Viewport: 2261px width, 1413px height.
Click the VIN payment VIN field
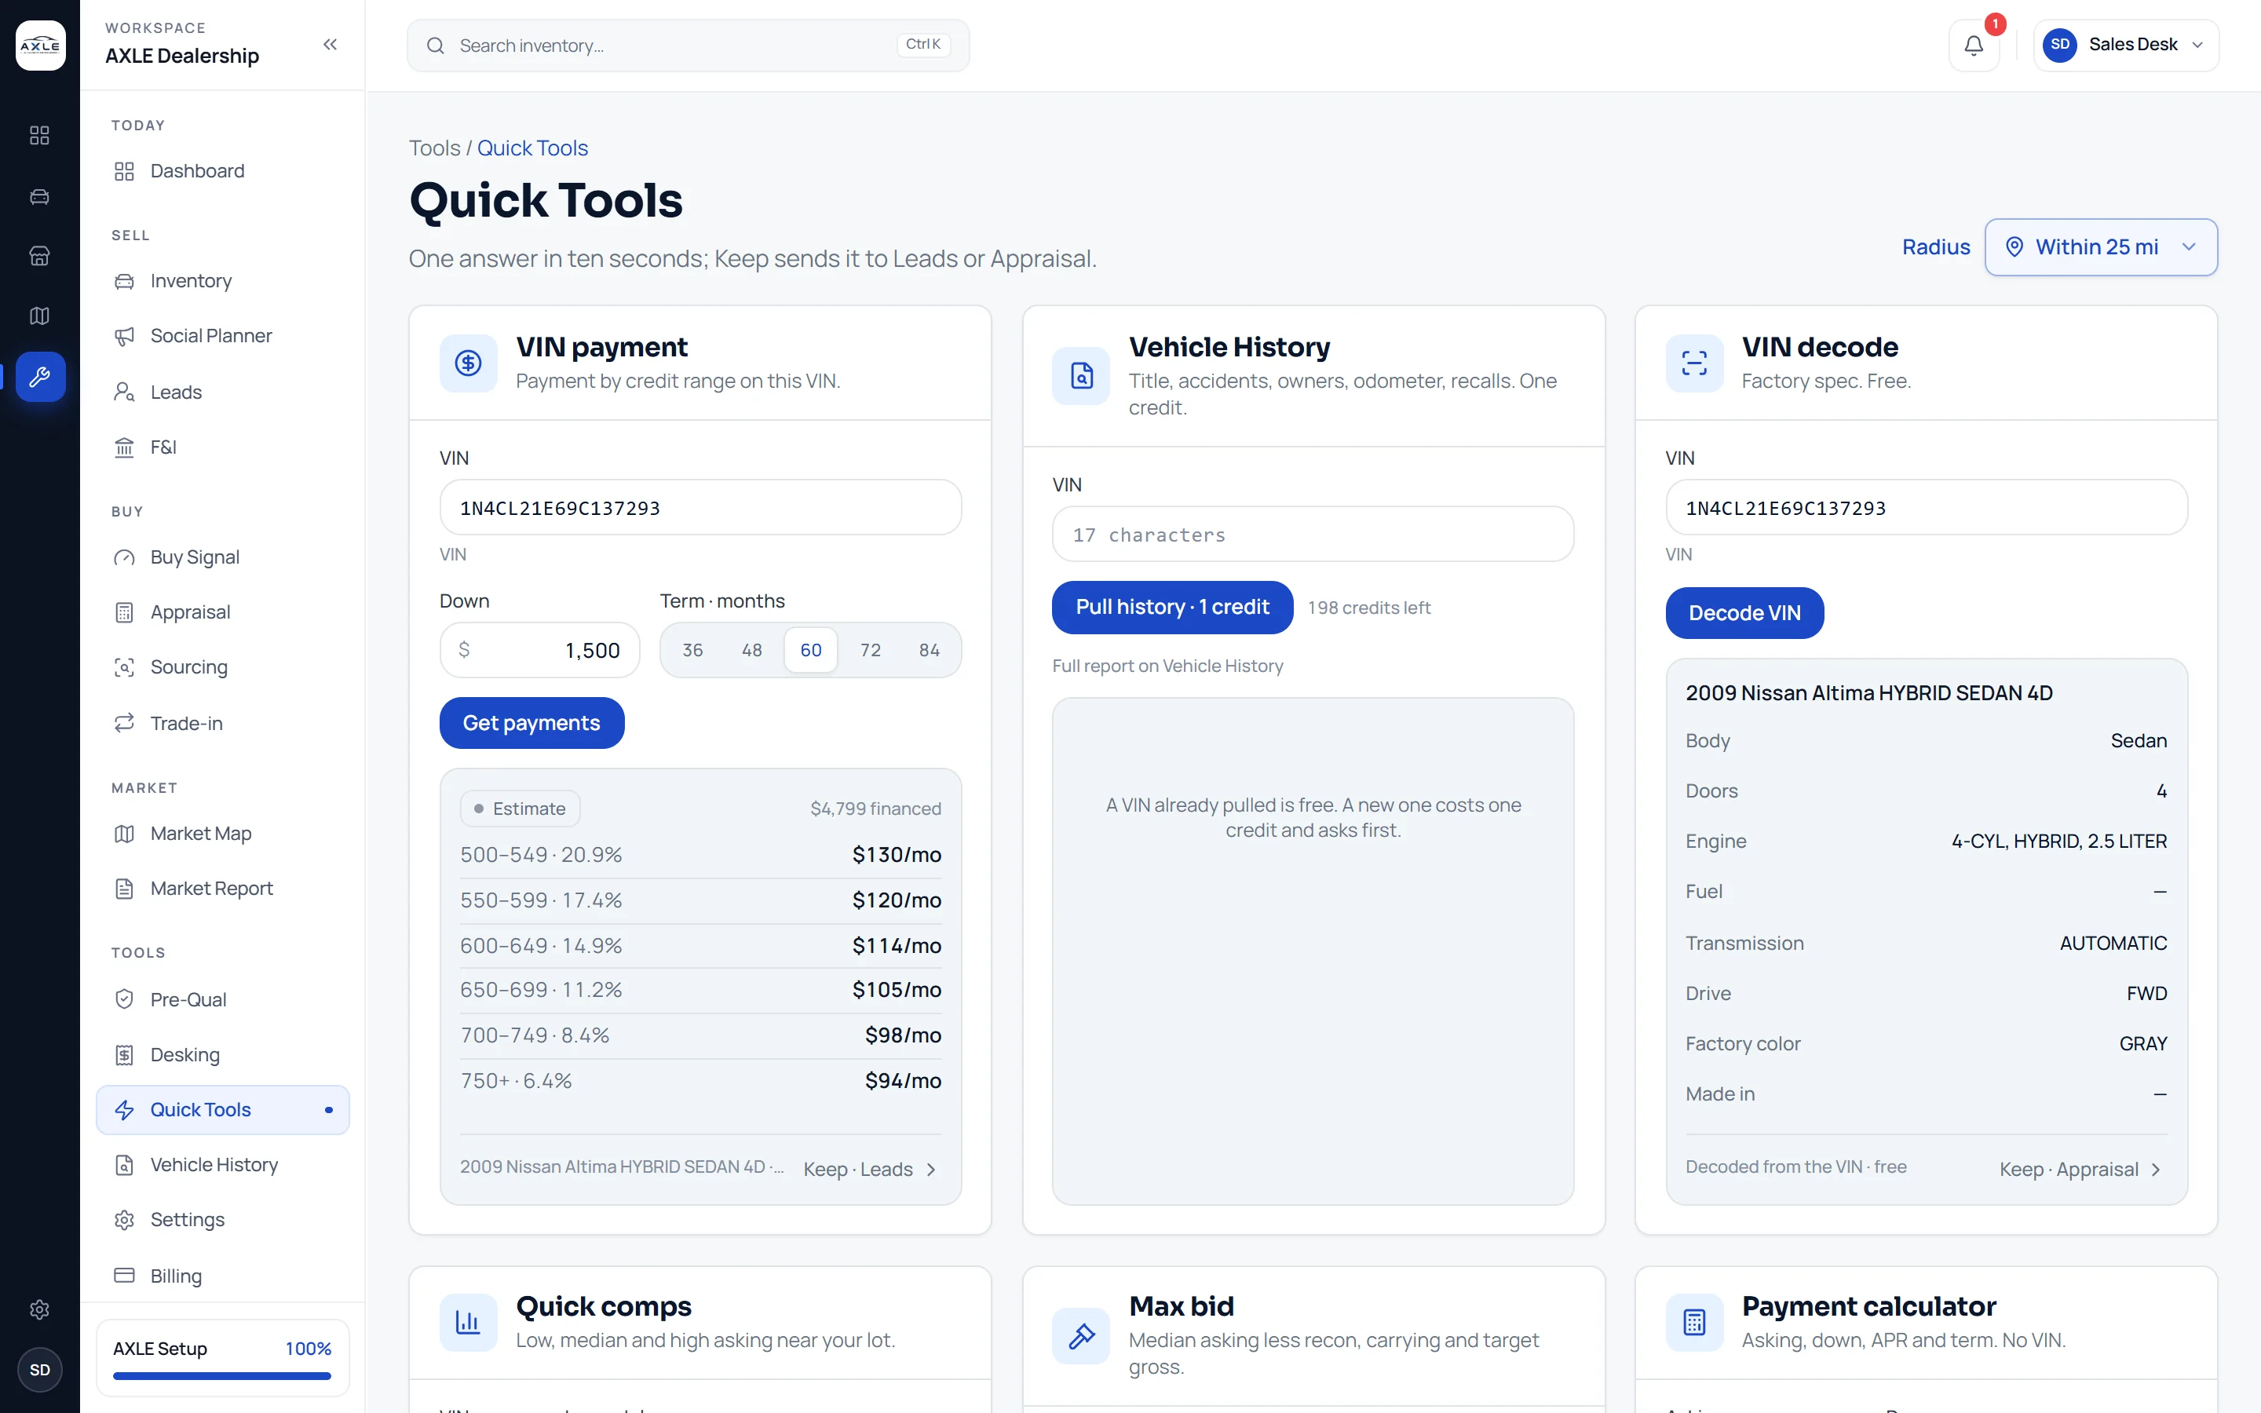(x=699, y=507)
